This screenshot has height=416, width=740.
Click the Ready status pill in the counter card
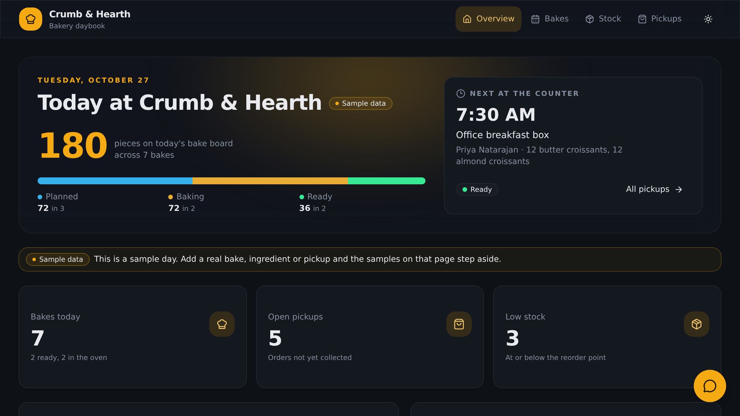(477, 190)
